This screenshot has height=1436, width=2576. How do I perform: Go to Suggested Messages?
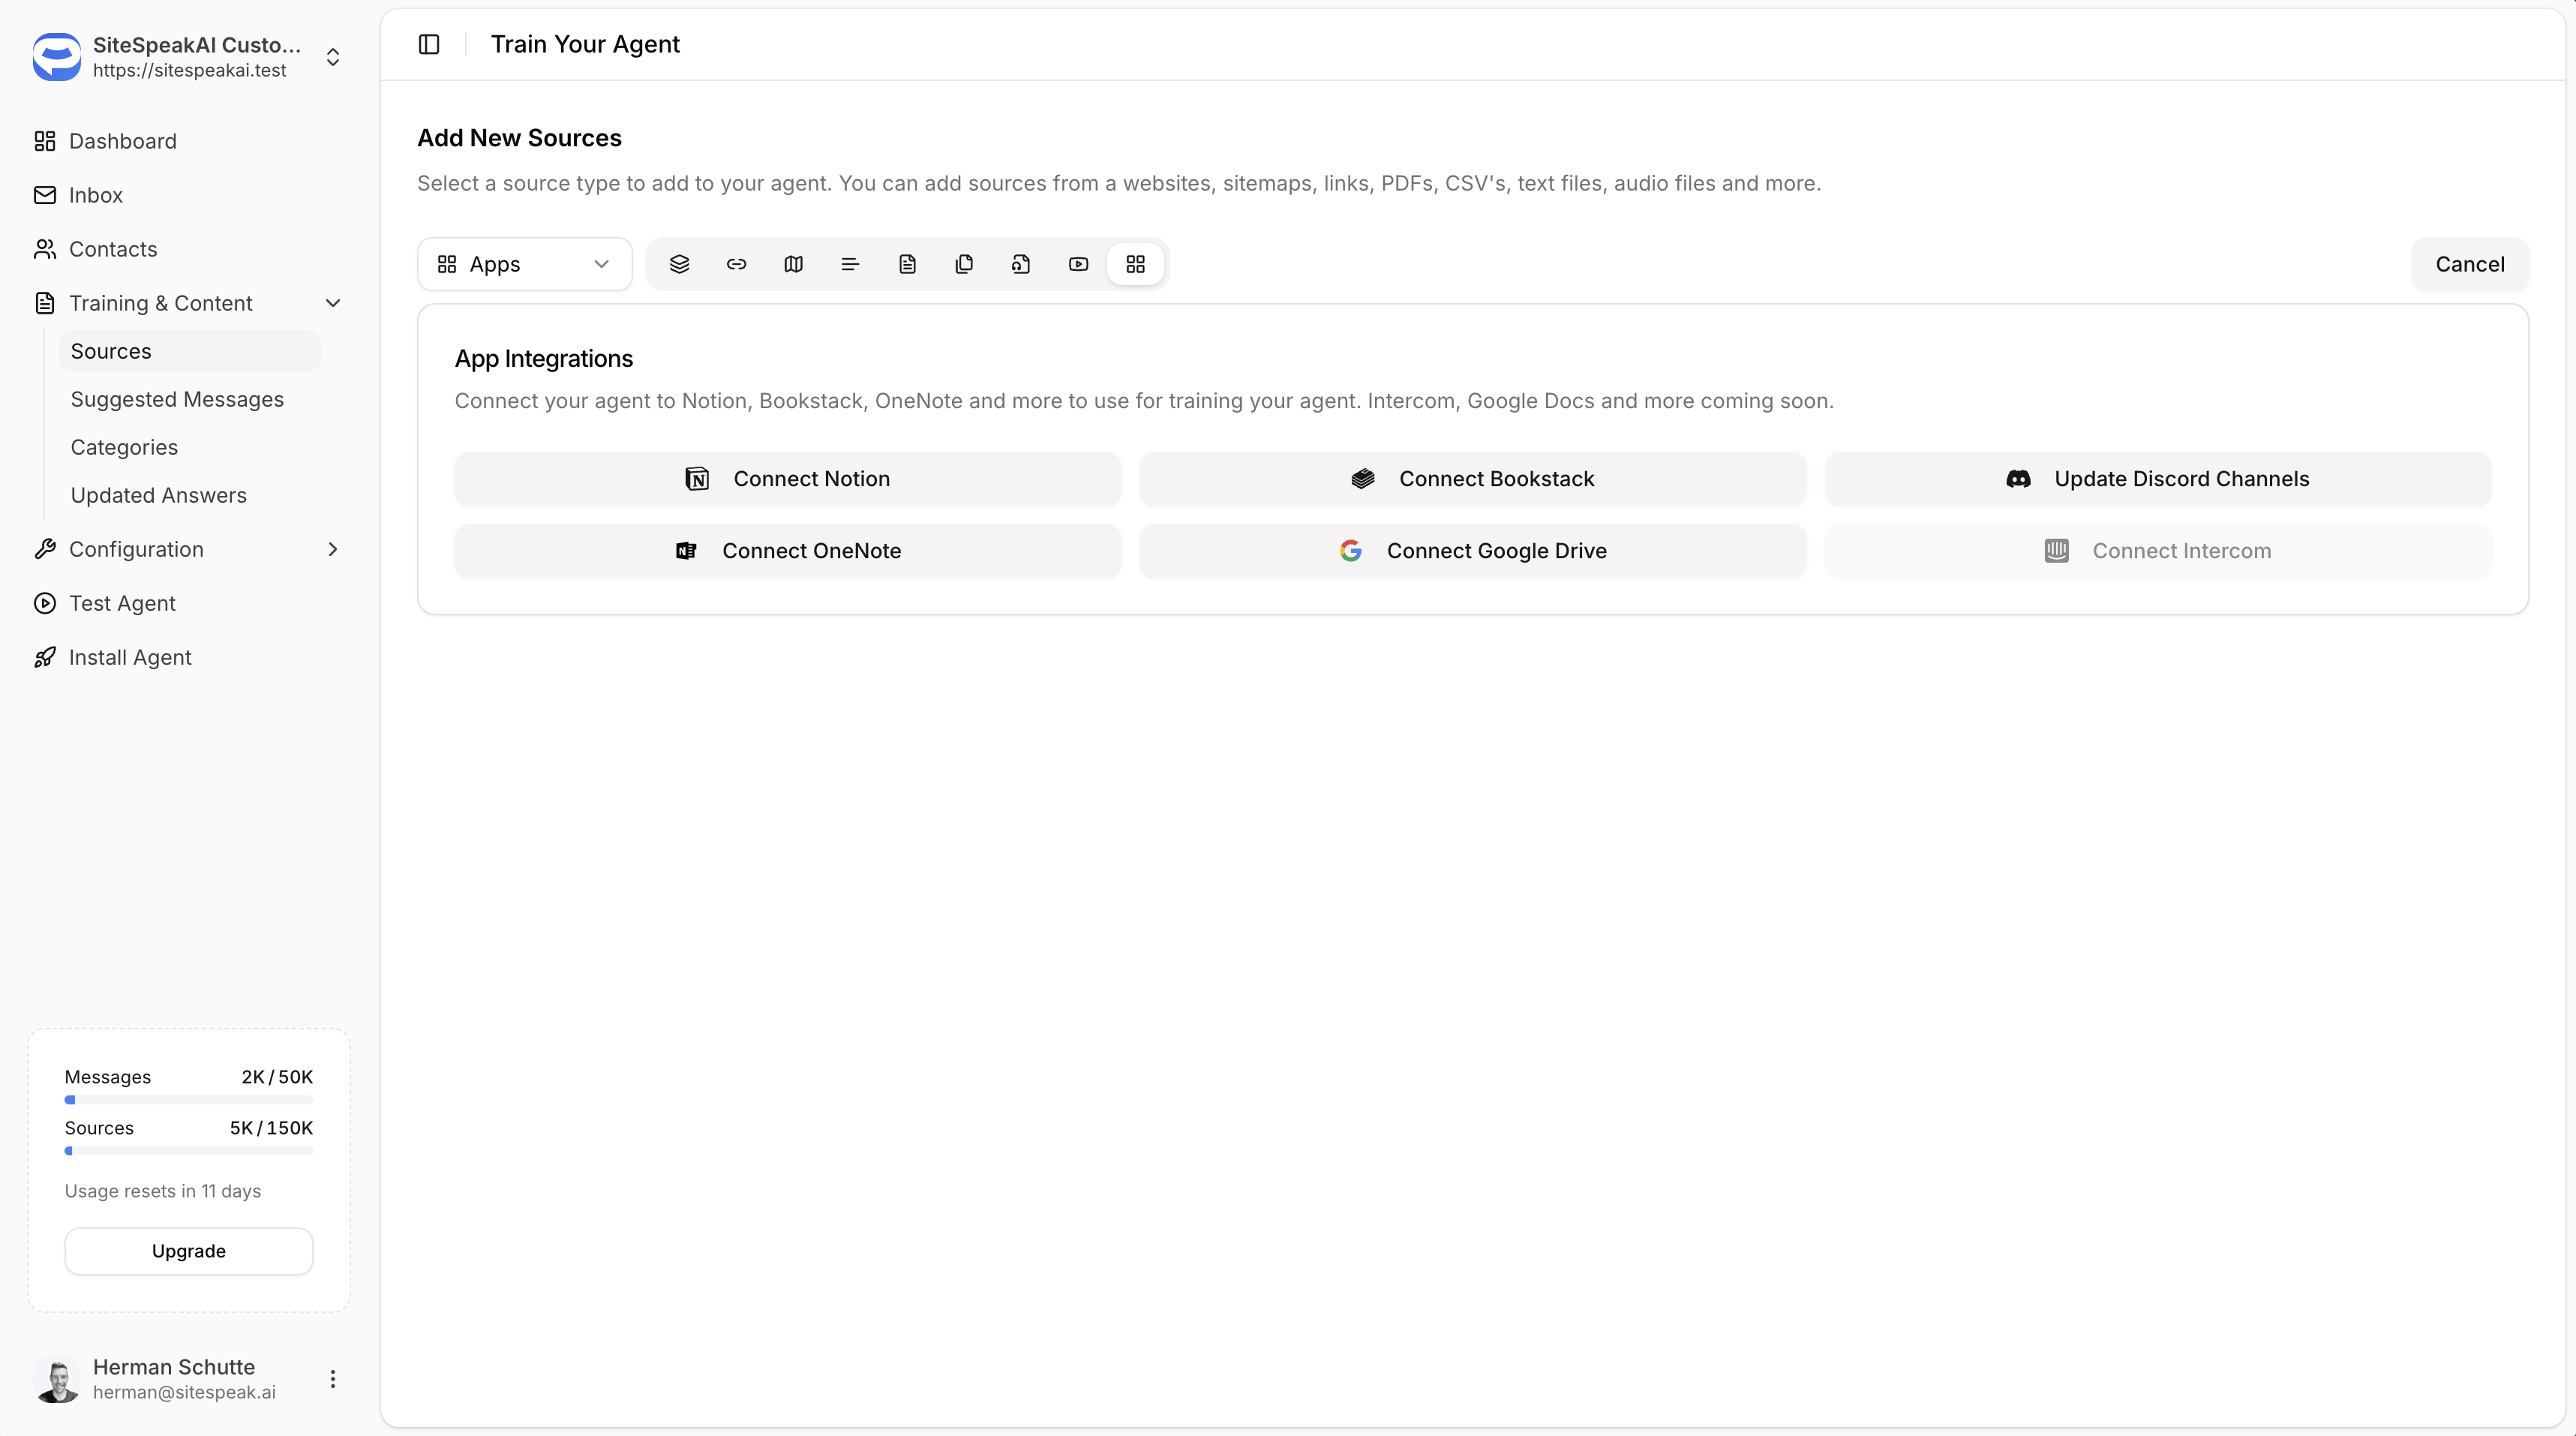click(x=177, y=399)
